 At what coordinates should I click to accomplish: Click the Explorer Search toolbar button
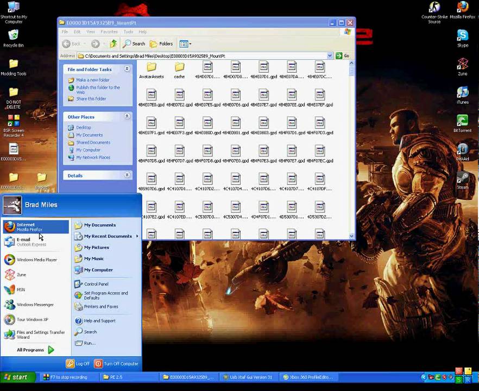(134, 44)
